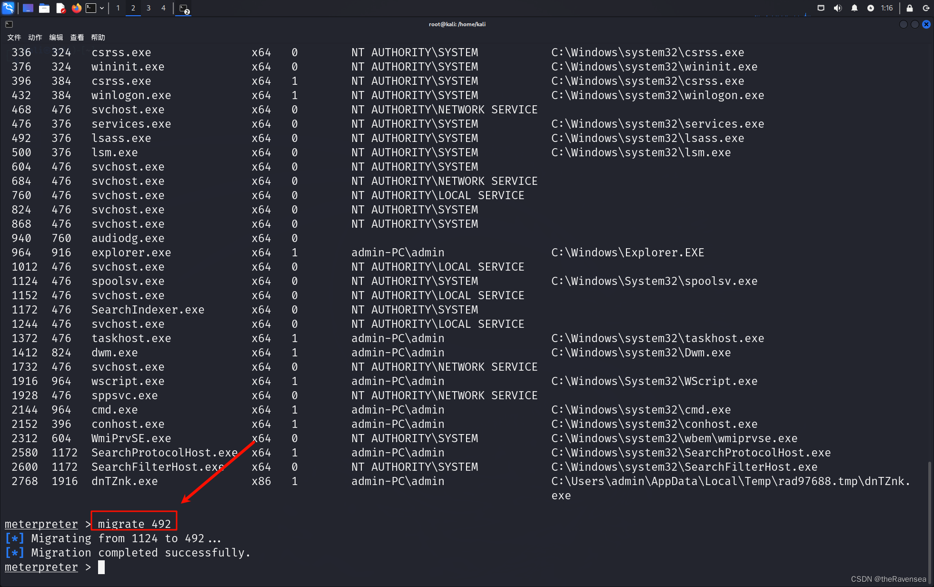934x587 pixels.
Task: Click the terminal window menu icon in title bar
Action: coord(9,24)
